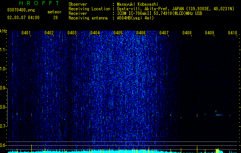The width and height of the screenshot is (241, 153).
Task: Click the 0410 time marker
Action: coord(233,33)
